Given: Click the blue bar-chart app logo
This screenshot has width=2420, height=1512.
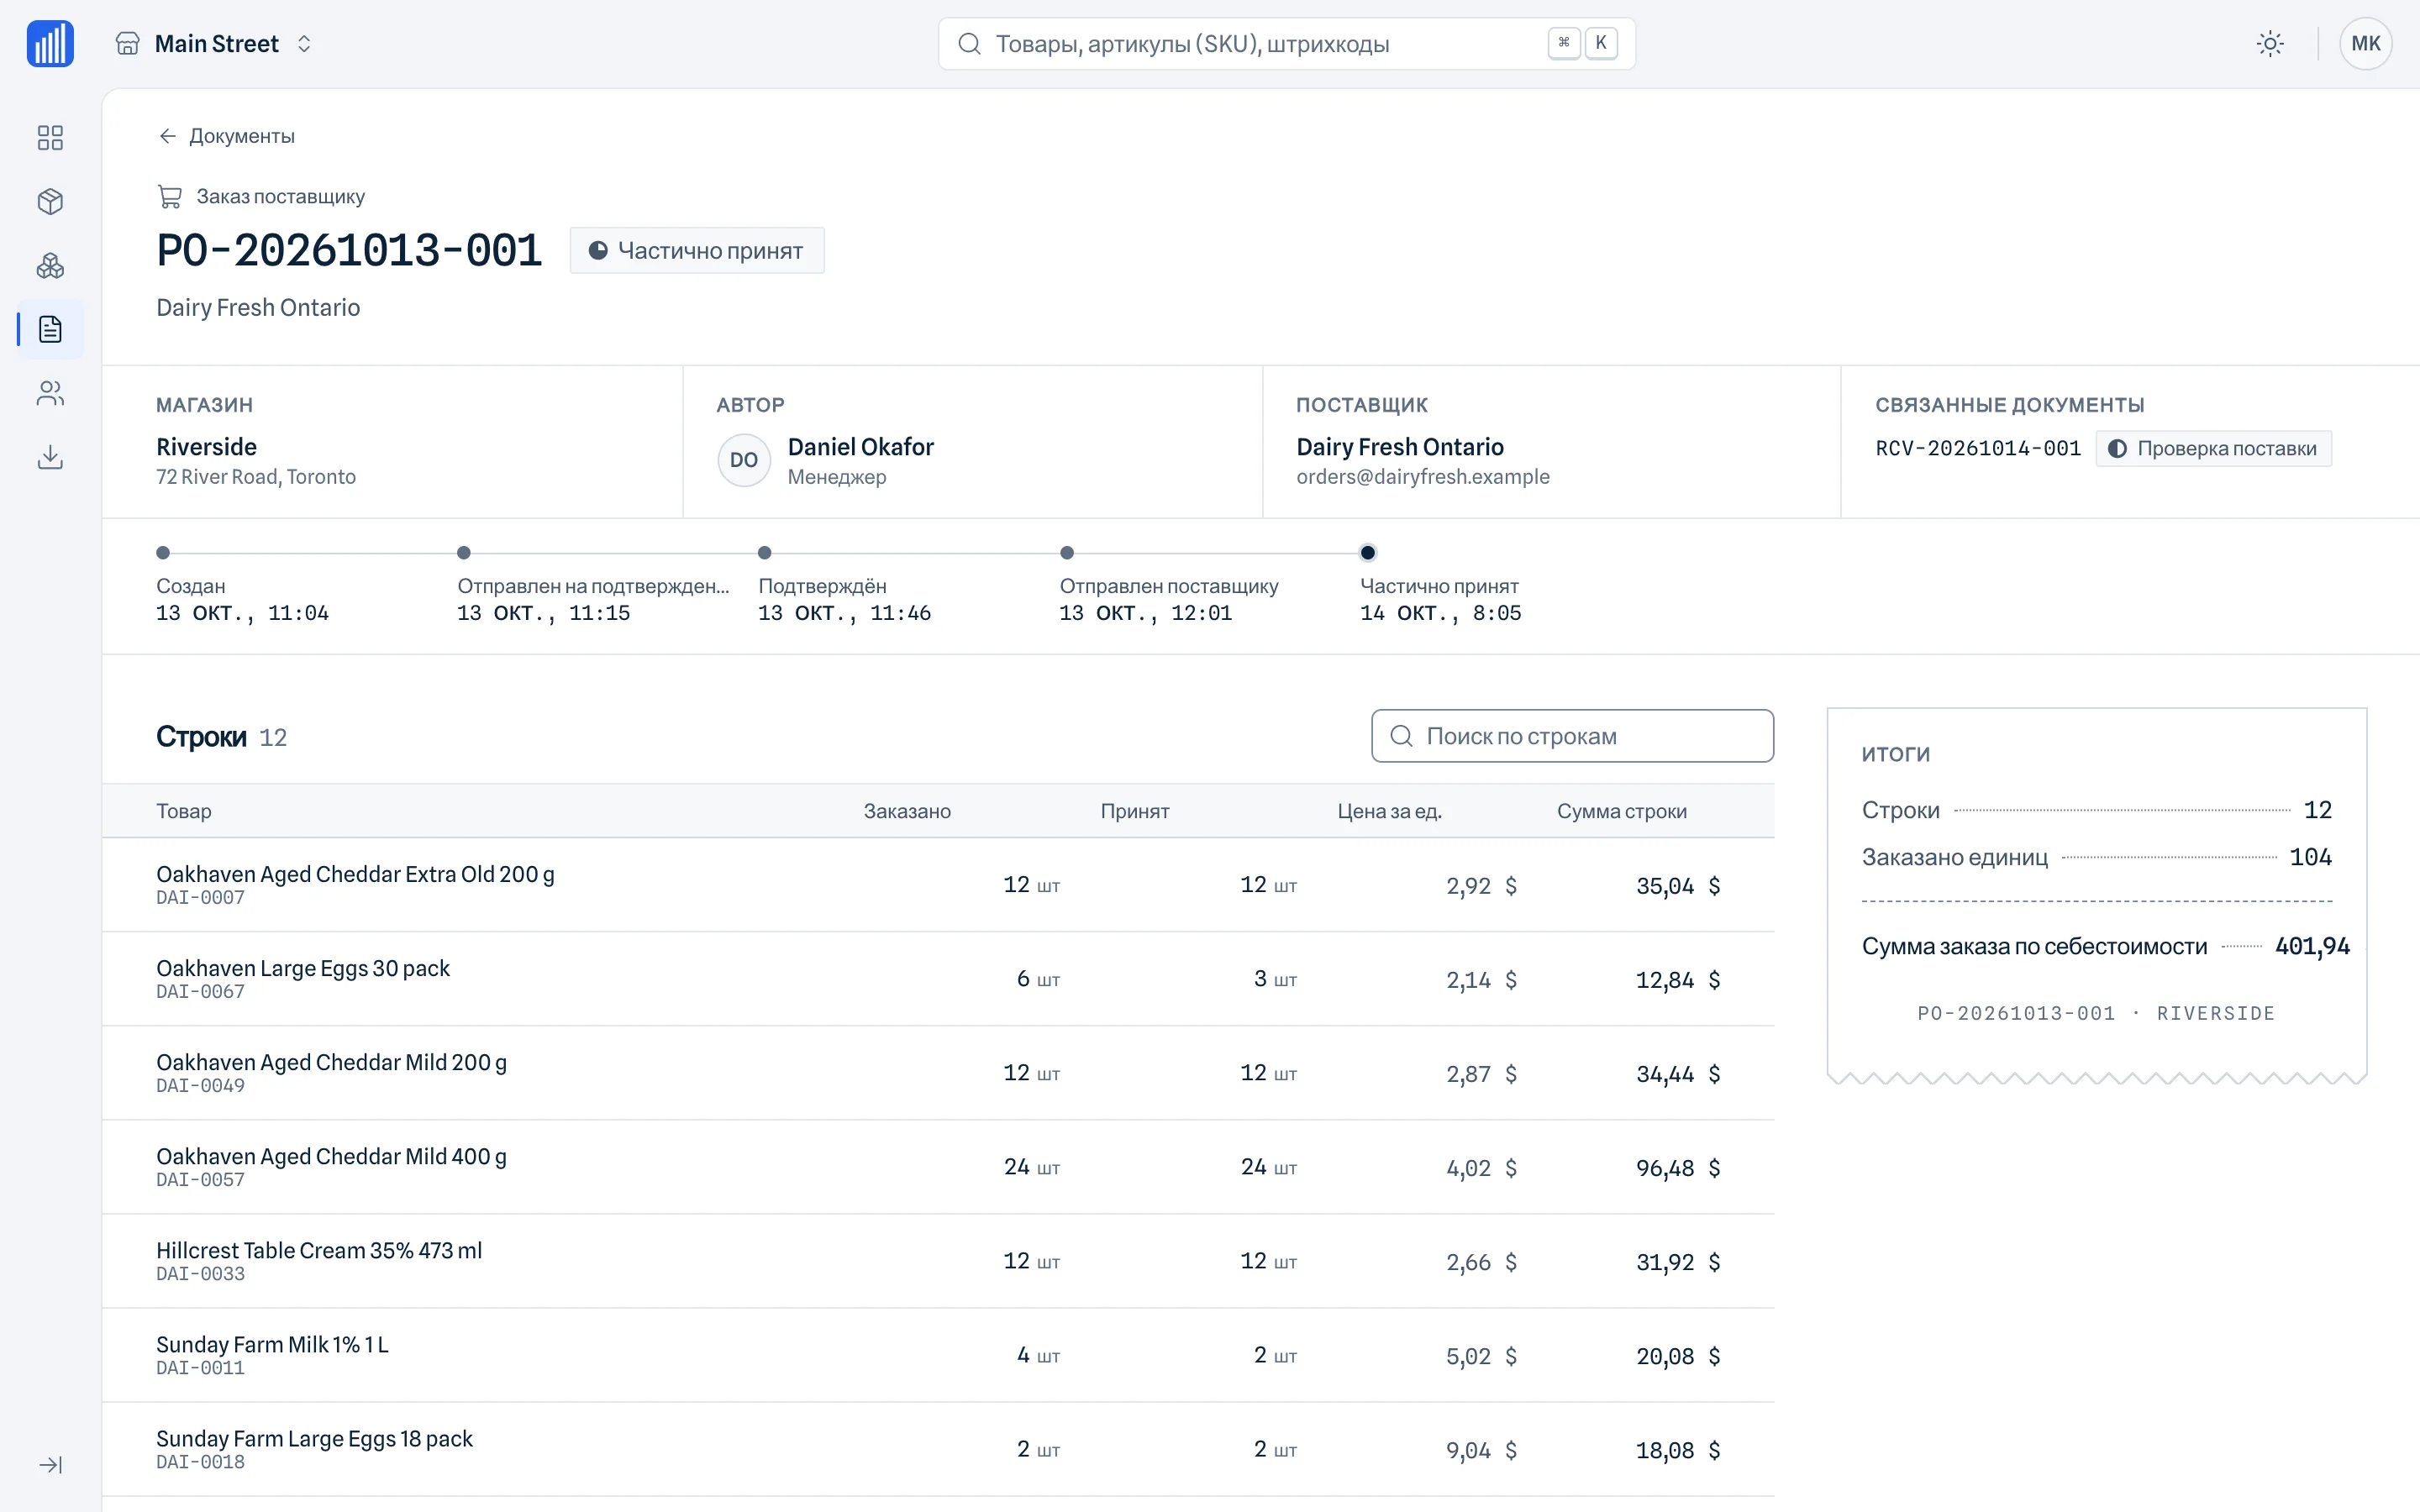Looking at the screenshot, I should pos(50,44).
